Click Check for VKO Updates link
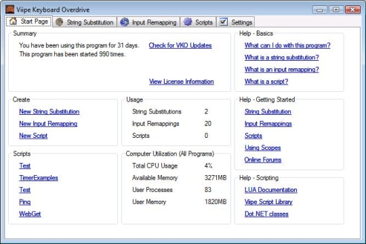 [180, 45]
